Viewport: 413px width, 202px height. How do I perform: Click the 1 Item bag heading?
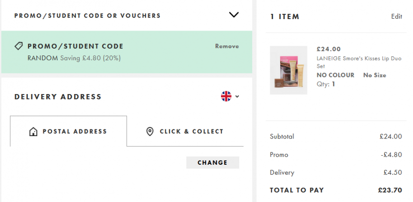pyautogui.click(x=285, y=17)
